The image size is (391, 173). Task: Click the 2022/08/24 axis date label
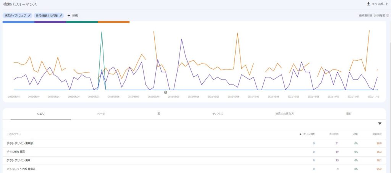53,97
